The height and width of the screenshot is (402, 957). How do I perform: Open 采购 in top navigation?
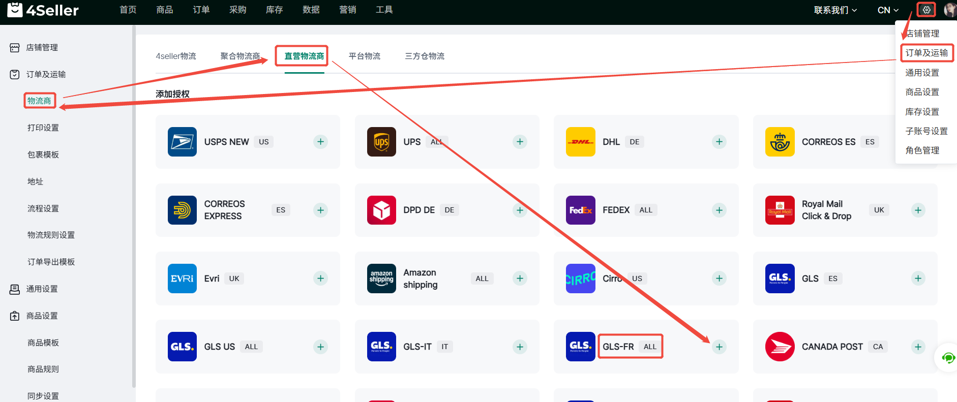(x=238, y=10)
